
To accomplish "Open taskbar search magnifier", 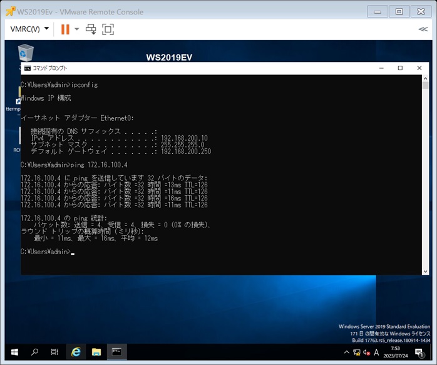I will [34, 352].
